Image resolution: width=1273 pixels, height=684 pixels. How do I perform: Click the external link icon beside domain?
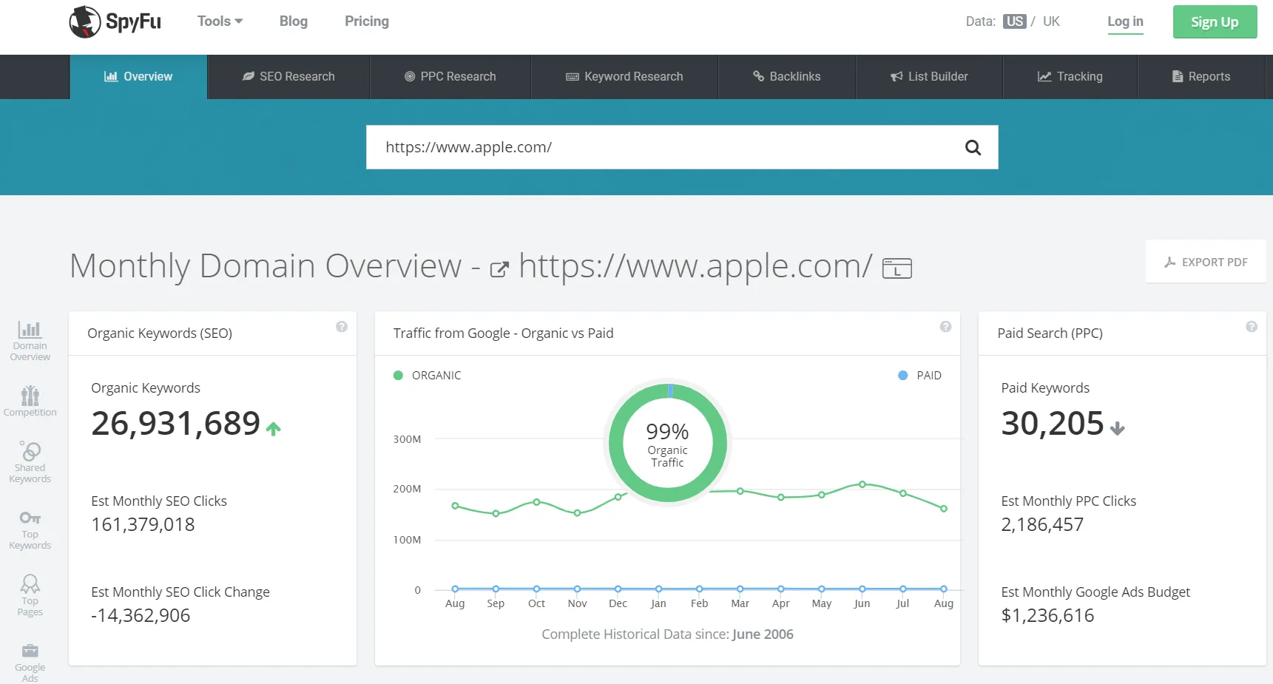(499, 269)
